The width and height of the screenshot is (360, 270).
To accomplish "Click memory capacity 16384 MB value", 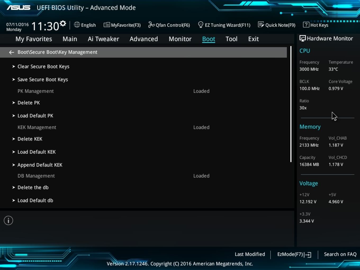I will pos(309,164).
